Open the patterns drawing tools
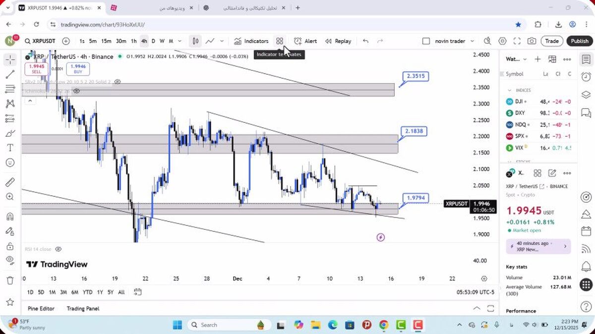595x334 pixels. (x=10, y=104)
